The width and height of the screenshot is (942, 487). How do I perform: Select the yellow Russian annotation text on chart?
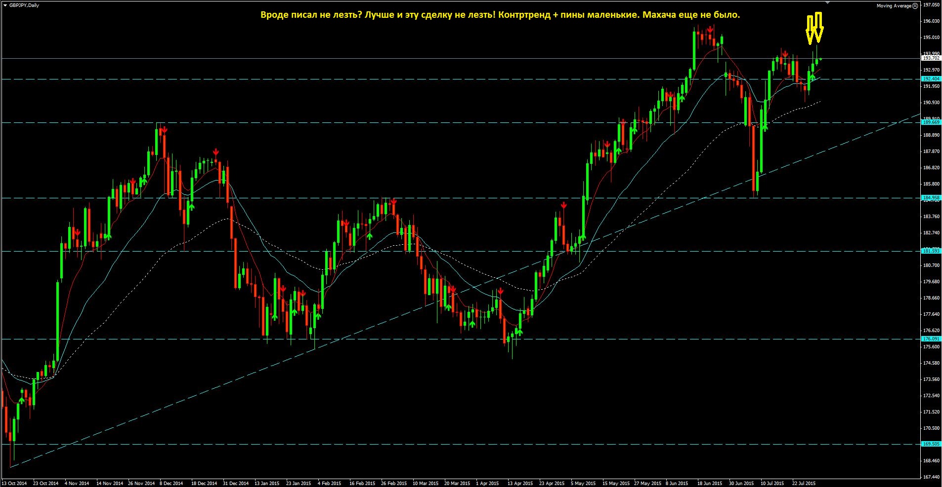pos(500,15)
